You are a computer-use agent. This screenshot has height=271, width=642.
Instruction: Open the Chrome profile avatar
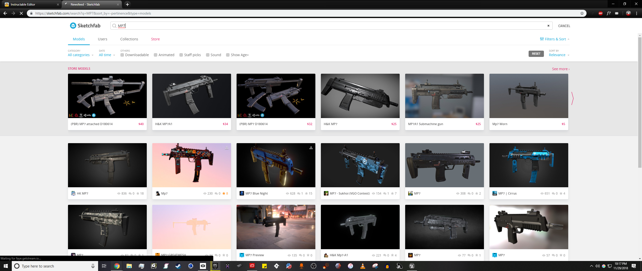[x=628, y=13]
